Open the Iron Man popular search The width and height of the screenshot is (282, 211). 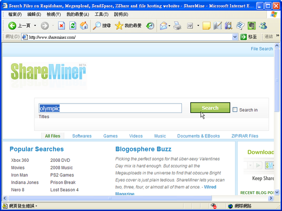pos(19,175)
